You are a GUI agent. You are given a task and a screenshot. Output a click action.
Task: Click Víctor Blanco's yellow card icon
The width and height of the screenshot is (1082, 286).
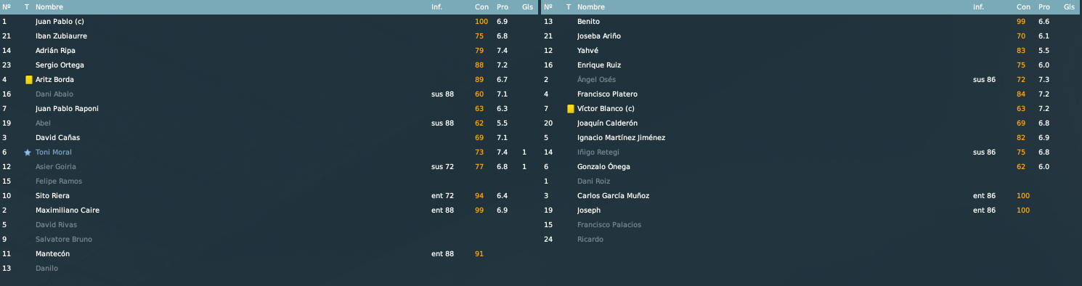coord(570,109)
